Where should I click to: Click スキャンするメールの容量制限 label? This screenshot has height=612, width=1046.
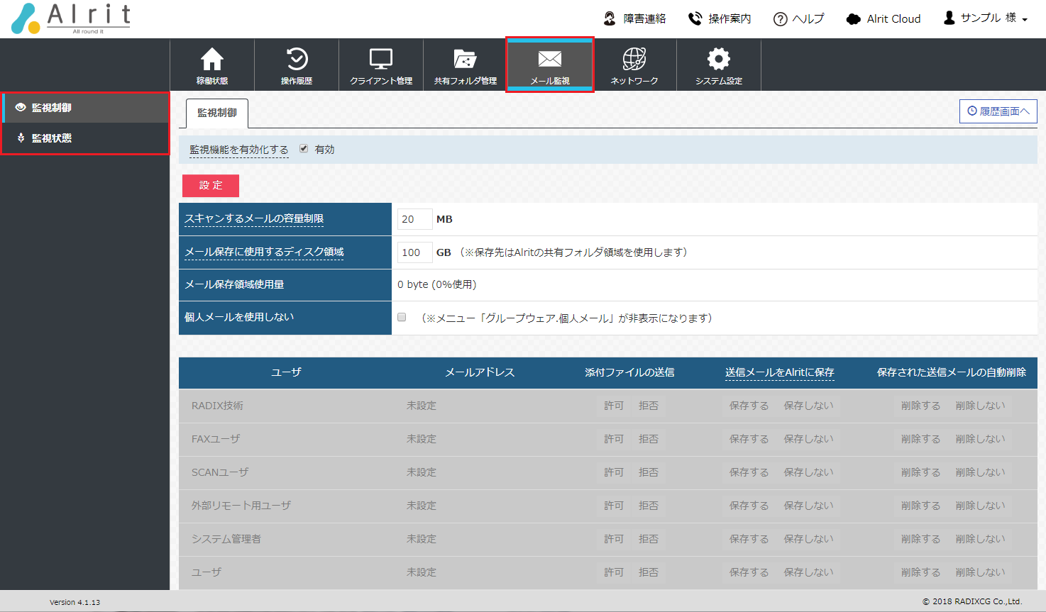click(254, 218)
